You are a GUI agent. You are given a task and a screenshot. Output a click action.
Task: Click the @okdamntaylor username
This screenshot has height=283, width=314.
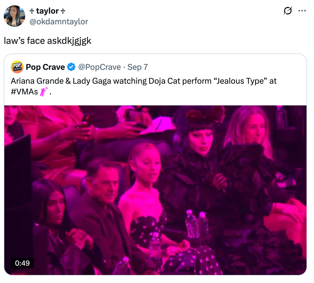[59, 22]
